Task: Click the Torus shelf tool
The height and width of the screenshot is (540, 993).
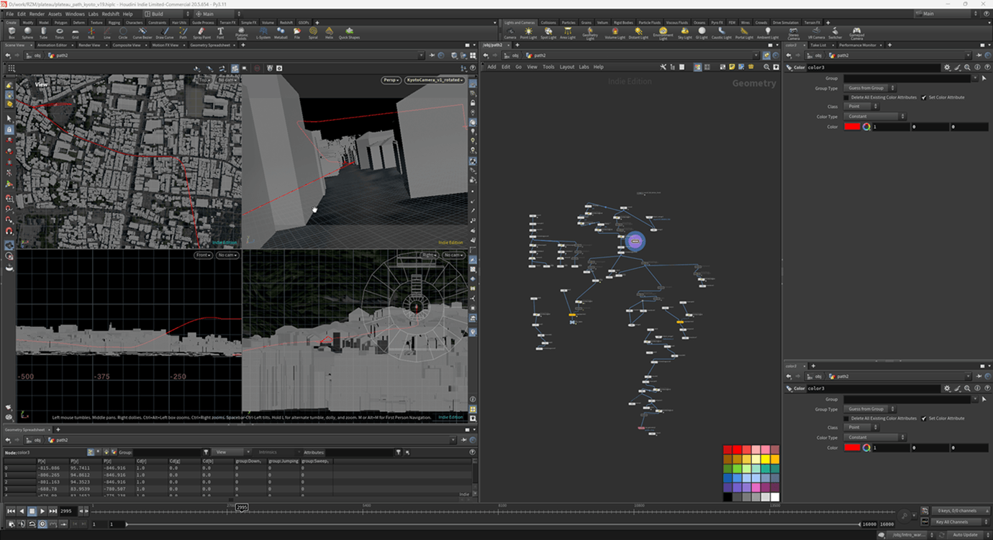Action: (x=60, y=32)
